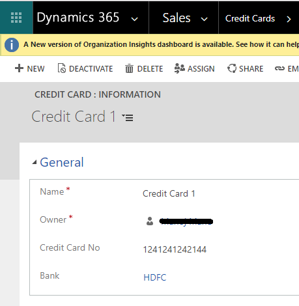Expand the Sales dropdown chevron
This screenshot has width=299, height=306.
204,19
